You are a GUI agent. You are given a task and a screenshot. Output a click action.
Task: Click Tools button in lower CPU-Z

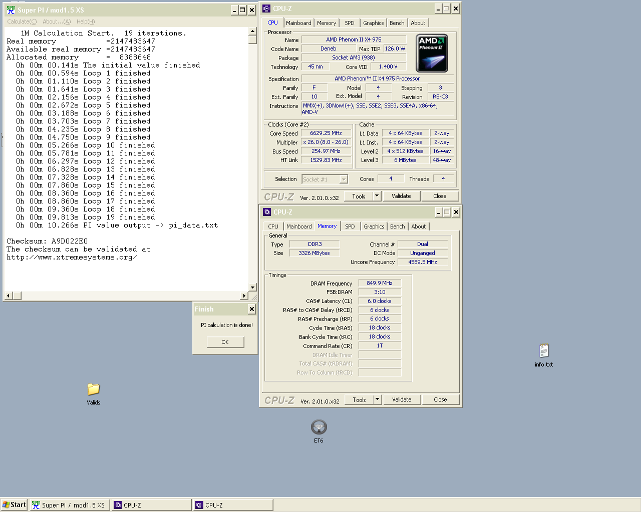(359, 399)
